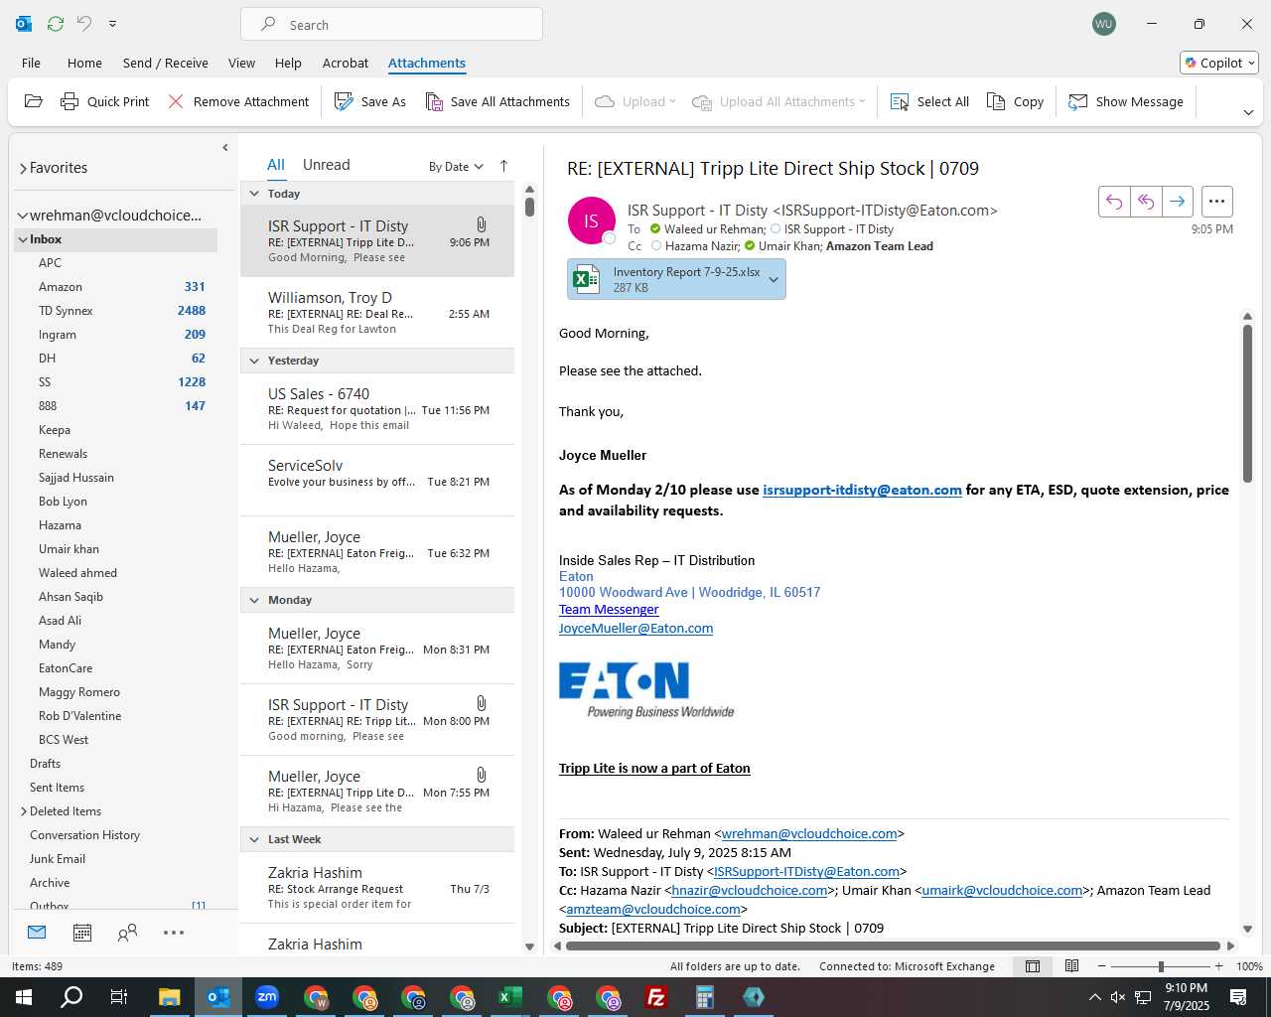Image resolution: width=1271 pixels, height=1017 pixels.
Task: Click Send/Receive All Folders quick access icon
Action: click(x=56, y=24)
